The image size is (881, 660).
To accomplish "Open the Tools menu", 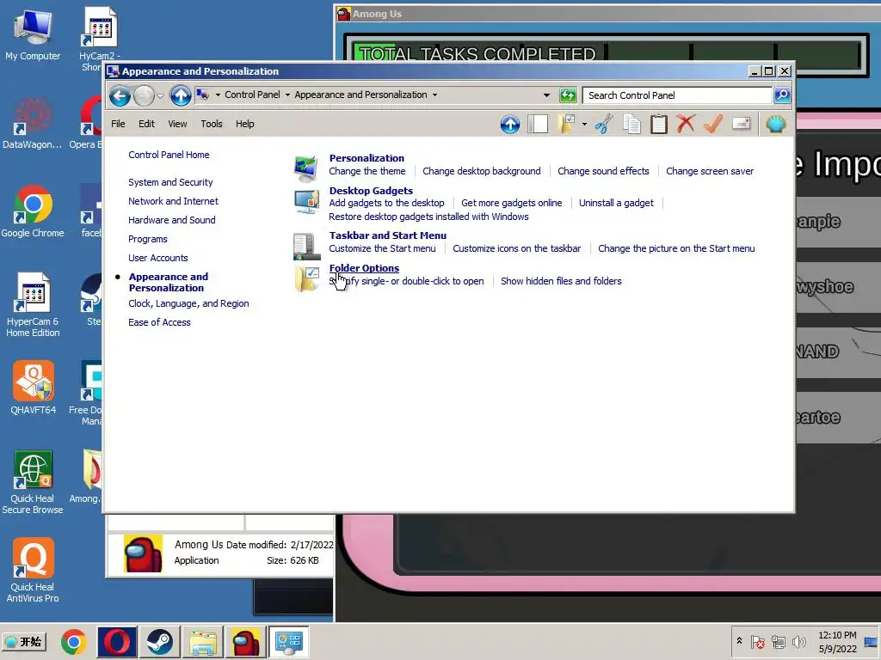I will tap(212, 124).
